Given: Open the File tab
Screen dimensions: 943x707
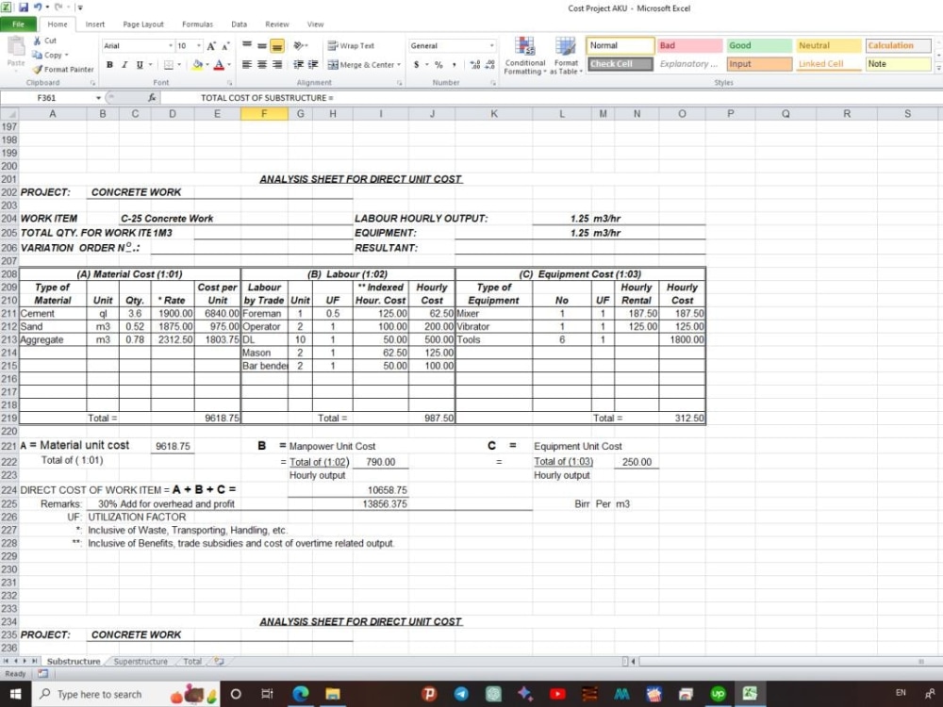Looking at the screenshot, I should 18,25.
